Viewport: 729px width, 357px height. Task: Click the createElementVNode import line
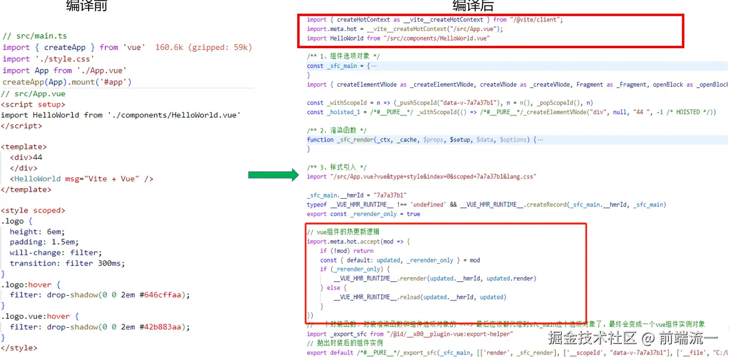518,84
